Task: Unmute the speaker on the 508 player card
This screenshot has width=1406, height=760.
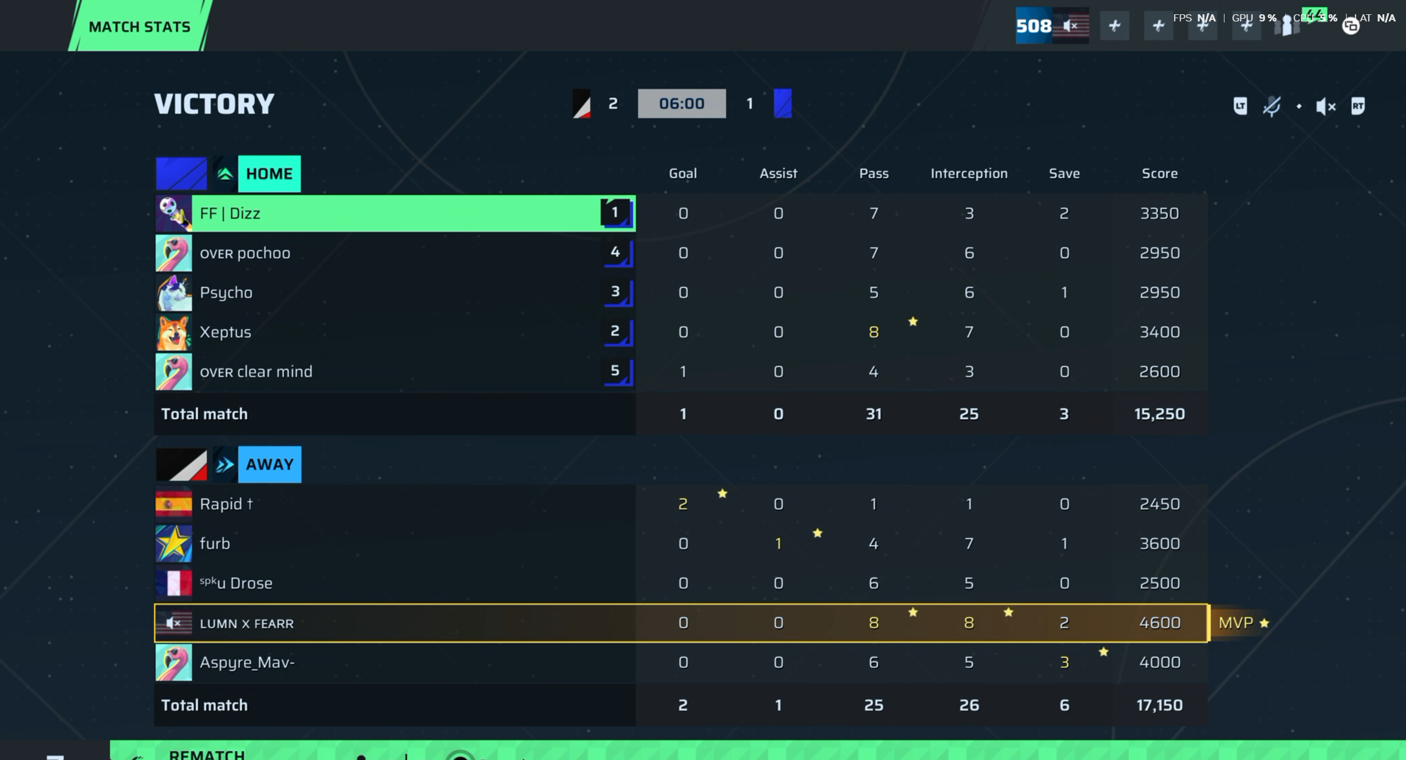Action: pyautogui.click(x=1070, y=25)
